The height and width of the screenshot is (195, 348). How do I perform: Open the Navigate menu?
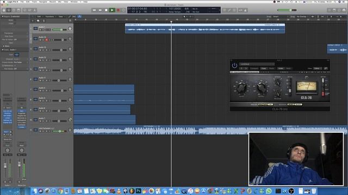coord(43,2)
